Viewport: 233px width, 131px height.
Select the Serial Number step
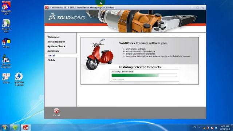pyautogui.click(x=56, y=41)
